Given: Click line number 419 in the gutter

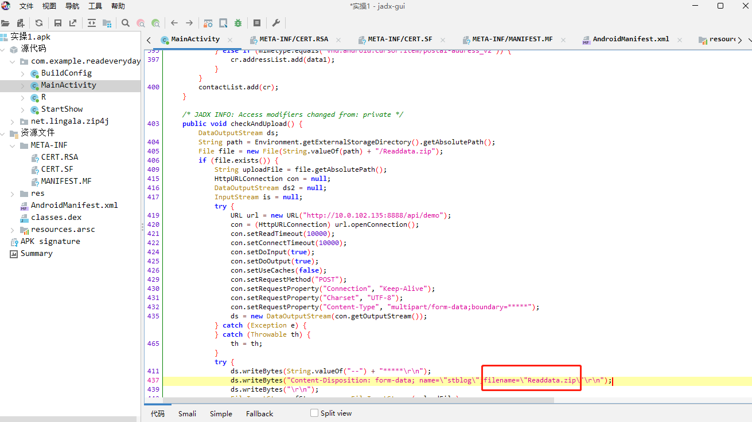Looking at the screenshot, I should click(153, 215).
